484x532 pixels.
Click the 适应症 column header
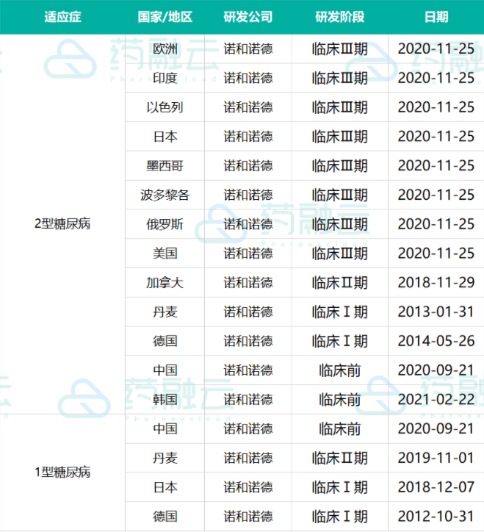62,17
